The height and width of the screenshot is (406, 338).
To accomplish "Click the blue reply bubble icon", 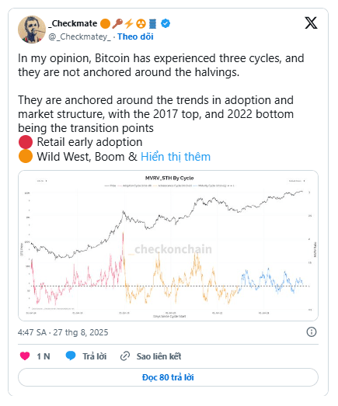I will 71,356.
